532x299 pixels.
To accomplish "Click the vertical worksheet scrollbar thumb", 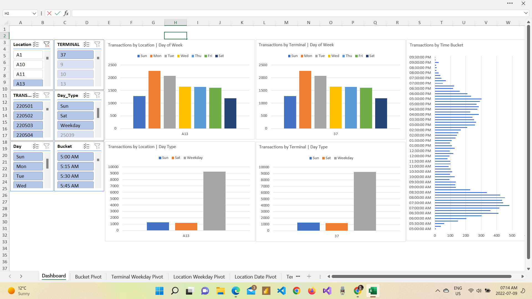I will pyautogui.click(x=528, y=142).
